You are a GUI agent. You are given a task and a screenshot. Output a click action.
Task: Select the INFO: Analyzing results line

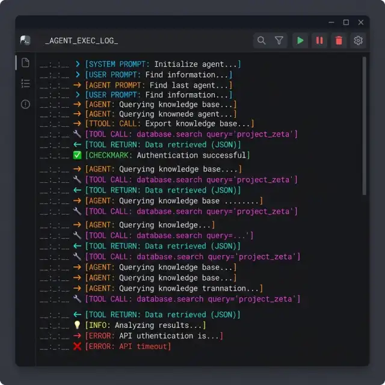click(x=146, y=325)
